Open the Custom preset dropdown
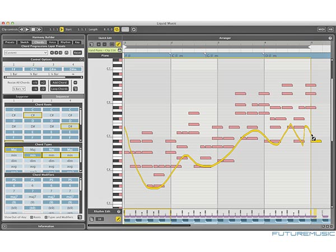This screenshot has width=336, height=252. tap(26, 53)
